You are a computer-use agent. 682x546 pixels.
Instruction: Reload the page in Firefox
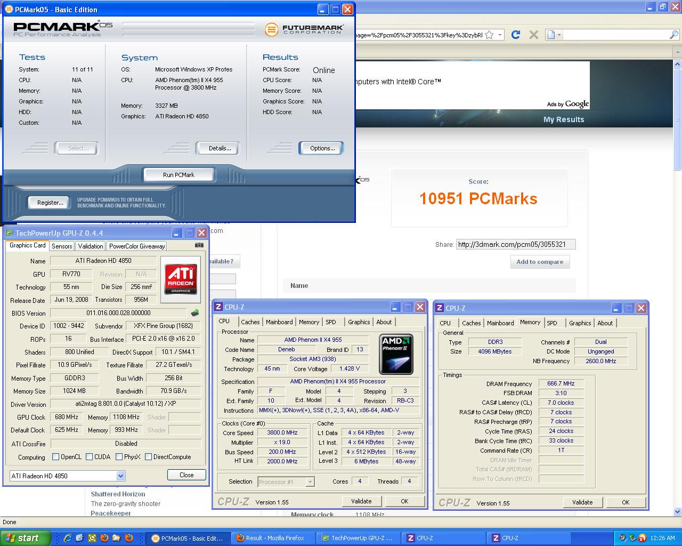[x=515, y=35]
